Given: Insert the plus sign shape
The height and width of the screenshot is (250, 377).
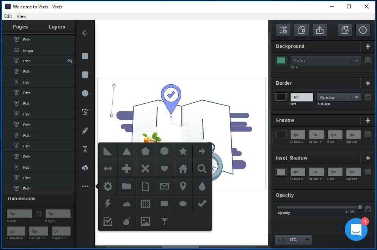Looking at the screenshot, I should tap(126, 169).
